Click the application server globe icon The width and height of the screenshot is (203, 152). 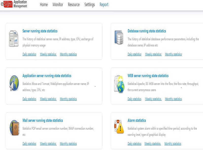pyautogui.click(x=14, y=83)
